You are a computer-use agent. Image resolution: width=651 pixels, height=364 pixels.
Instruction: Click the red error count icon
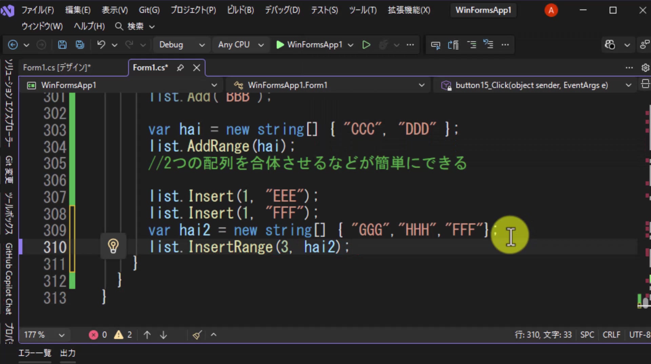94,335
